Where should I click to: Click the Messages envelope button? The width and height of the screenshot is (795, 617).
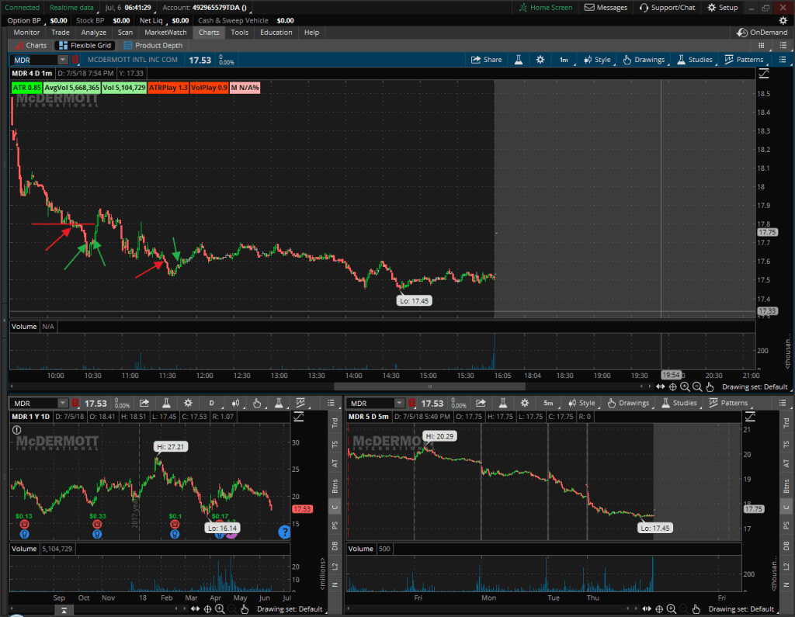[x=606, y=8]
